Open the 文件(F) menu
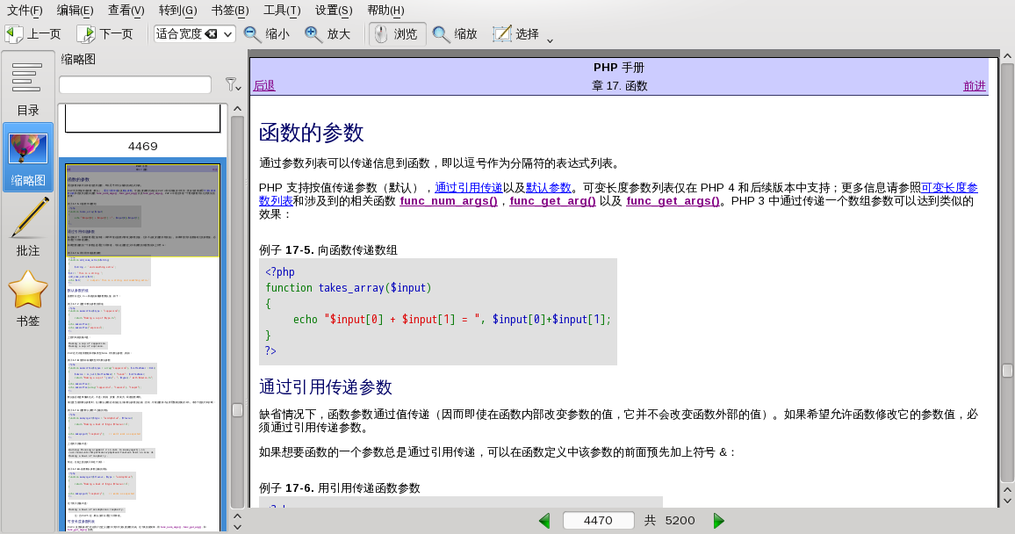The width and height of the screenshot is (1015, 534). coord(25,11)
